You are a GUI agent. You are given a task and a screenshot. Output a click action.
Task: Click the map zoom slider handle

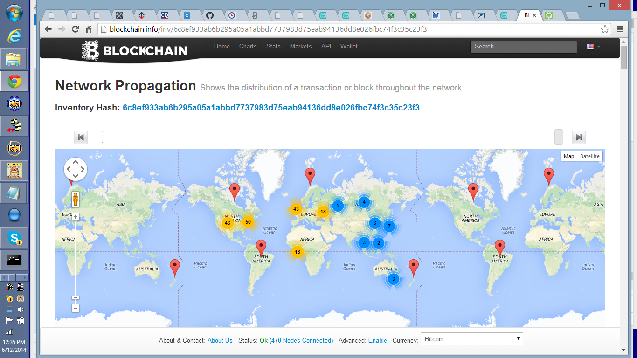[76, 297]
